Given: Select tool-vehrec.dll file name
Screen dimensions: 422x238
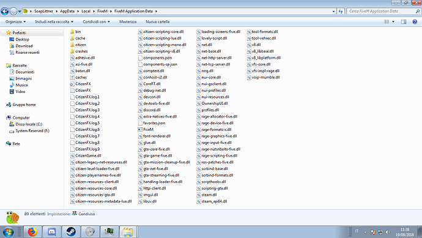Looking at the screenshot, I should [264, 38].
